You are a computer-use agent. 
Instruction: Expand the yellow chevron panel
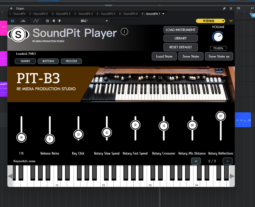click(231, 21)
